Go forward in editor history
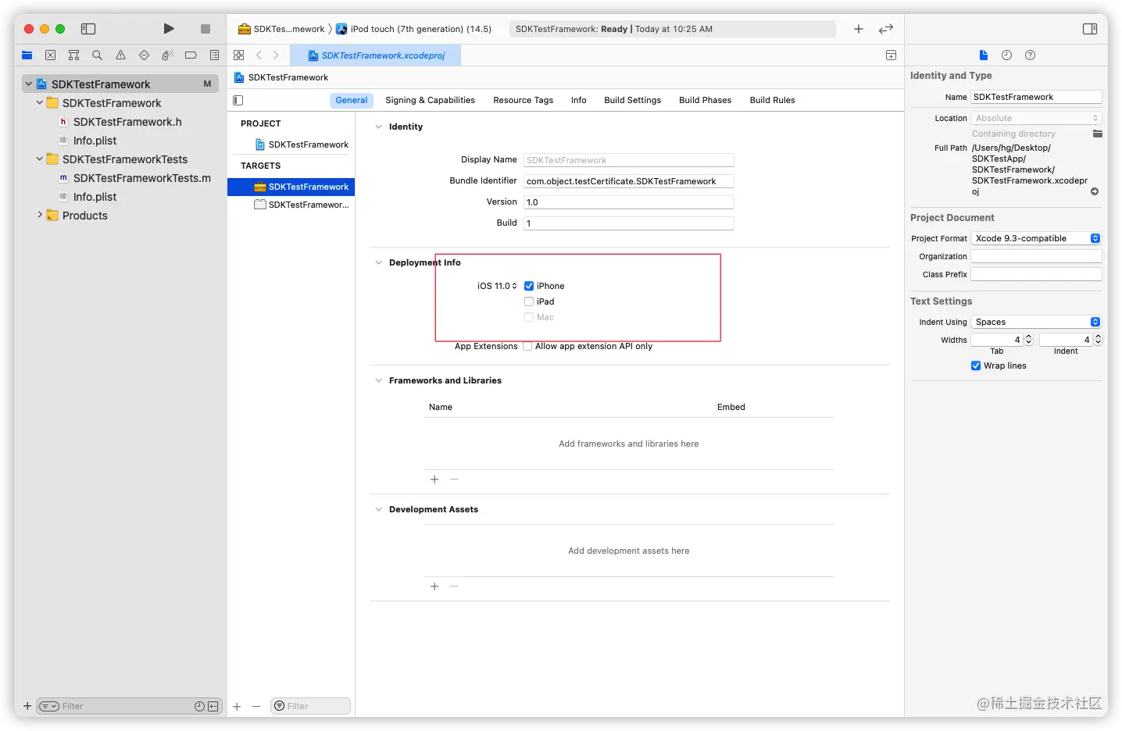This screenshot has width=1122, height=731. pyautogui.click(x=276, y=55)
